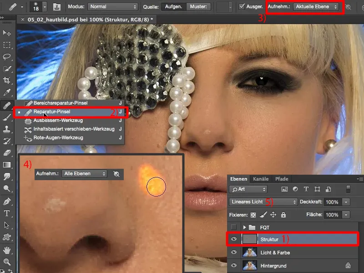Image resolution: width=364 pixels, height=273 pixels.
Task: Select the Quick Selection tool
Action: tap(7, 69)
